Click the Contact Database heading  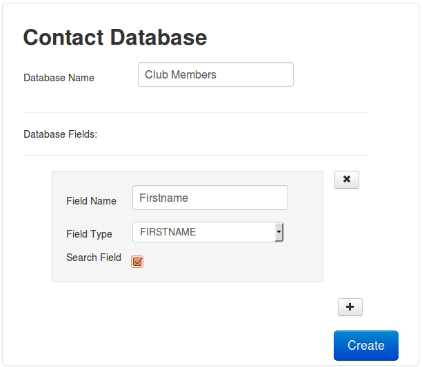click(115, 37)
